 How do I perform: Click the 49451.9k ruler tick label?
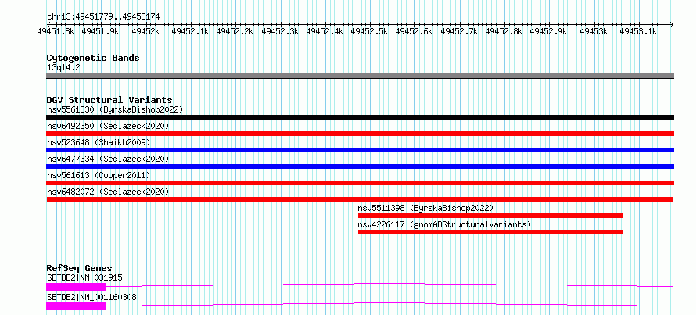click(101, 31)
